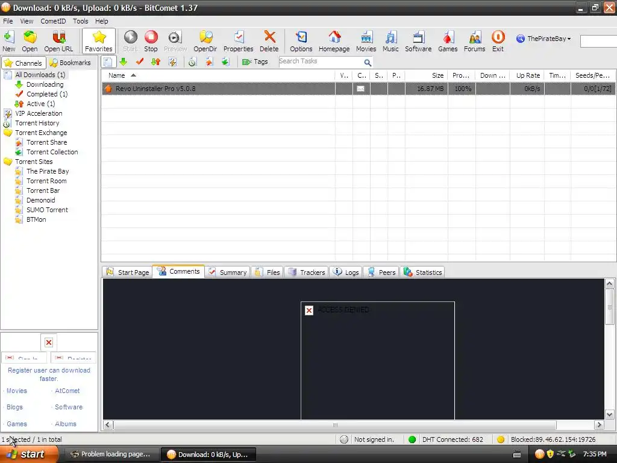Click the torrent history clock filter icon
The image size is (617, 463).
click(x=192, y=62)
